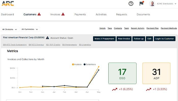
Task: Click the May collections data point
Action: (99, 70)
